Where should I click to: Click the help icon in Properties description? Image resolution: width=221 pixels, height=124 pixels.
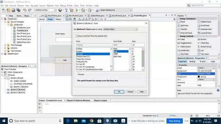coord(218,90)
